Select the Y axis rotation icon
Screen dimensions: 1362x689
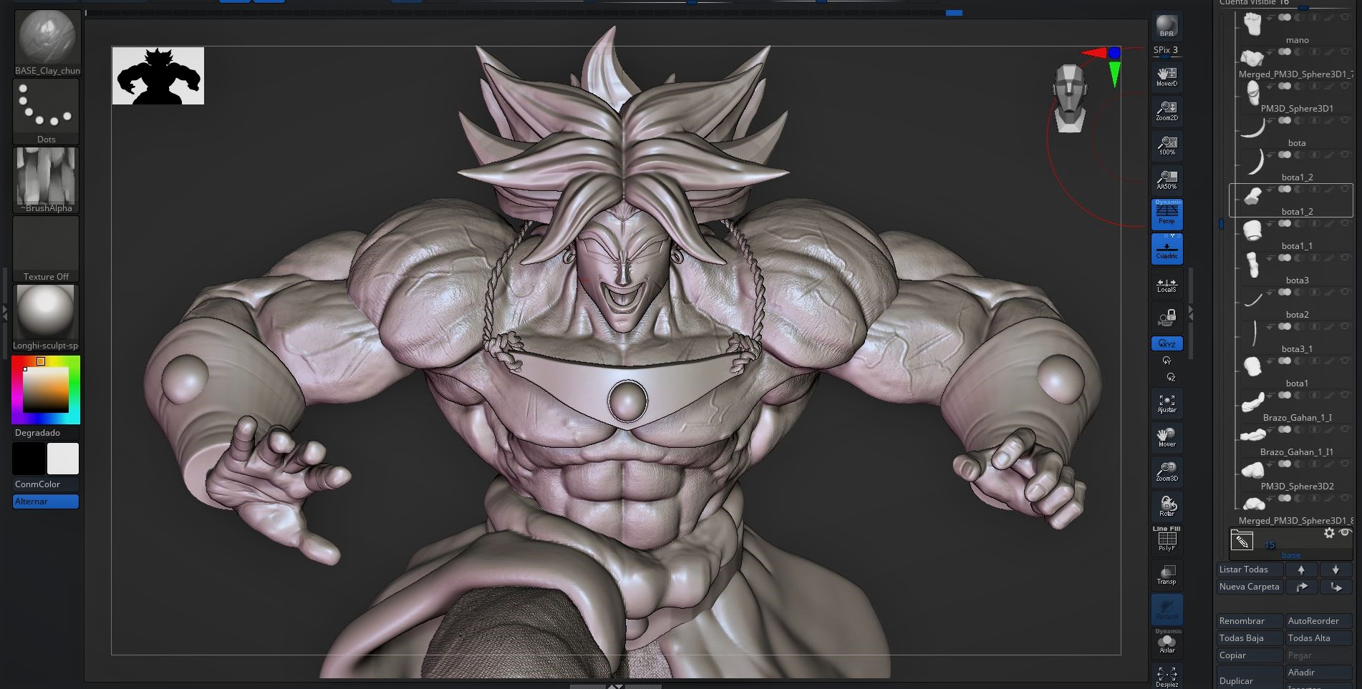coord(1167,361)
